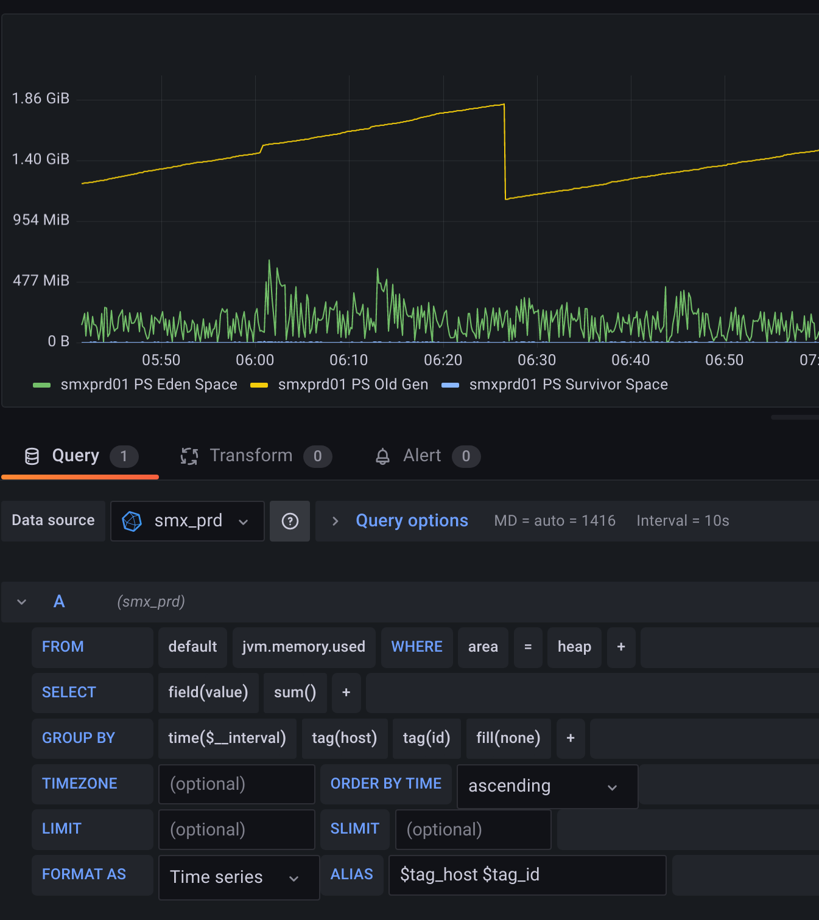Click the database icon beside Query
The width and height of the screenshot is (819, 920).
tap(32, 456)
